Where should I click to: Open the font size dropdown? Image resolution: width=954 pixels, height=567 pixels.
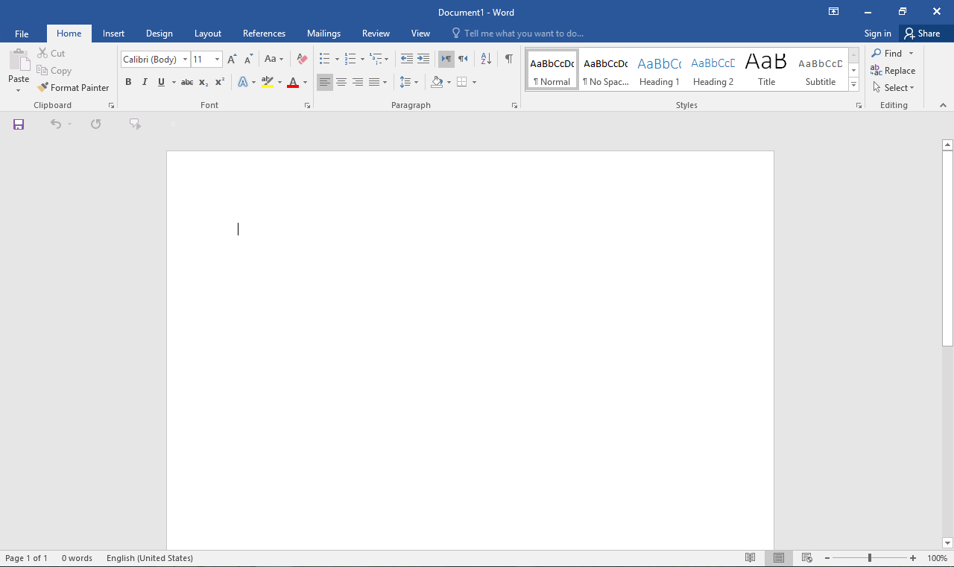coord(218,60)
